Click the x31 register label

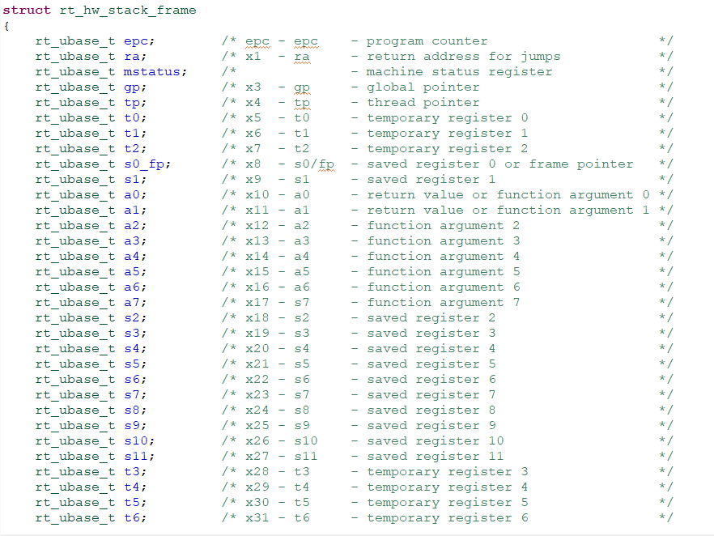point(257,518)
